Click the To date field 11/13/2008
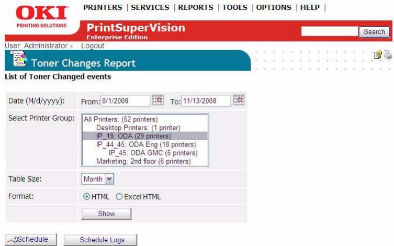Image resolution: width=394 pixels, height=246 pixels. click(x=206, y=100)
